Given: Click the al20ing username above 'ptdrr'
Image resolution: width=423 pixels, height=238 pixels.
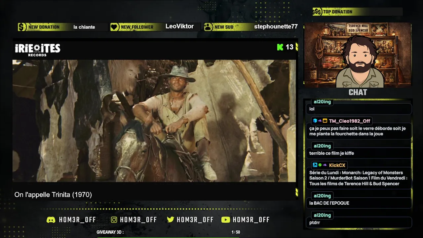Looking at the screenshot, I should (322, 215).
